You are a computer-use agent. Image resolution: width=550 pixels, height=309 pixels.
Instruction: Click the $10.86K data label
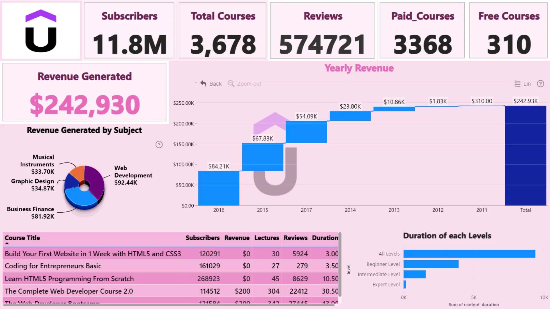click(394, 102)
